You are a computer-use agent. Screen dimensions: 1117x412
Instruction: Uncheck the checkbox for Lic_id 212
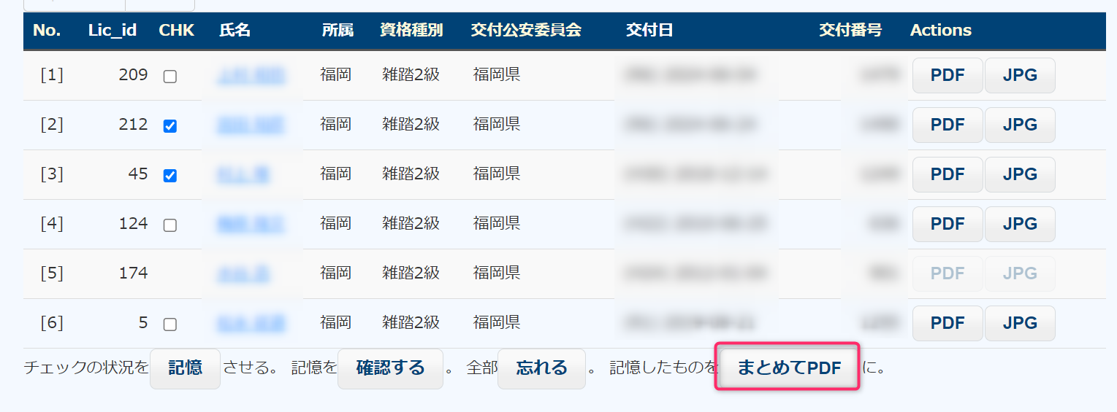170,126
